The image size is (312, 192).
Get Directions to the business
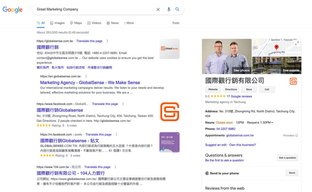point(231,89)
